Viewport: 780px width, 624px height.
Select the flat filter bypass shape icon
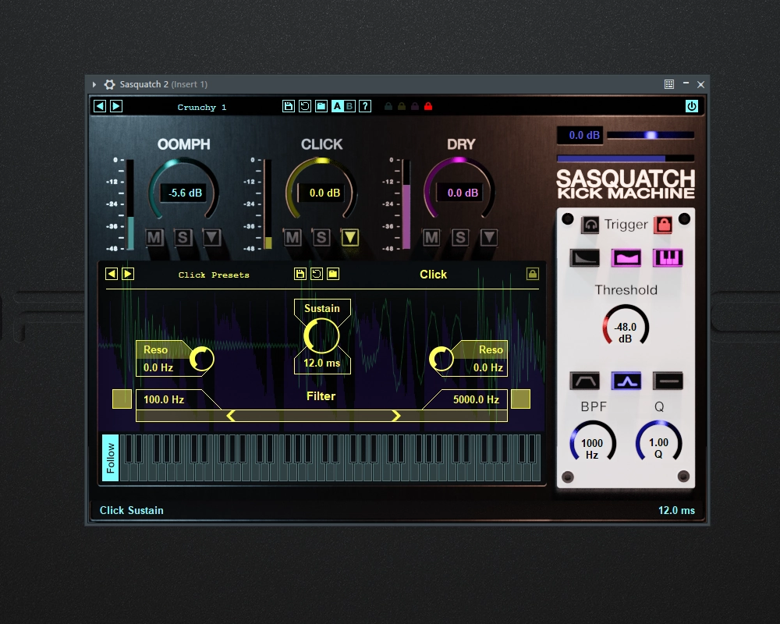[668, 381]
